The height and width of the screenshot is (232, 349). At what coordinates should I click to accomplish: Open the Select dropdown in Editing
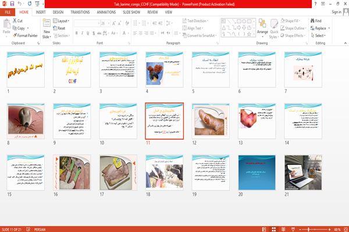318,35
